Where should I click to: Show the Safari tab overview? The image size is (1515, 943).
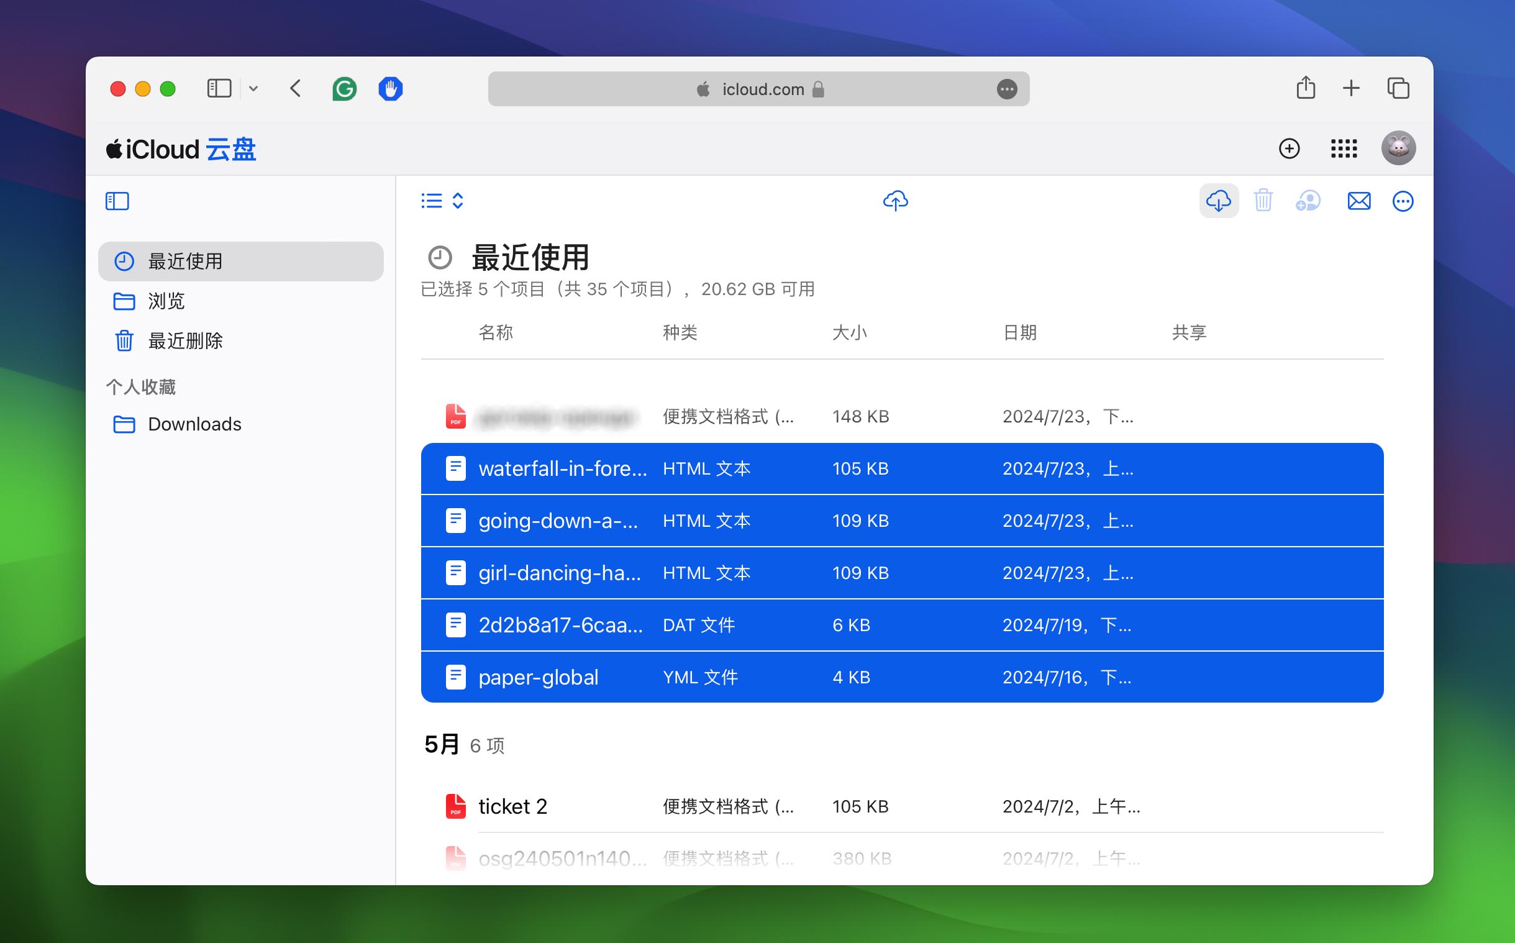tap(1398, 88)
